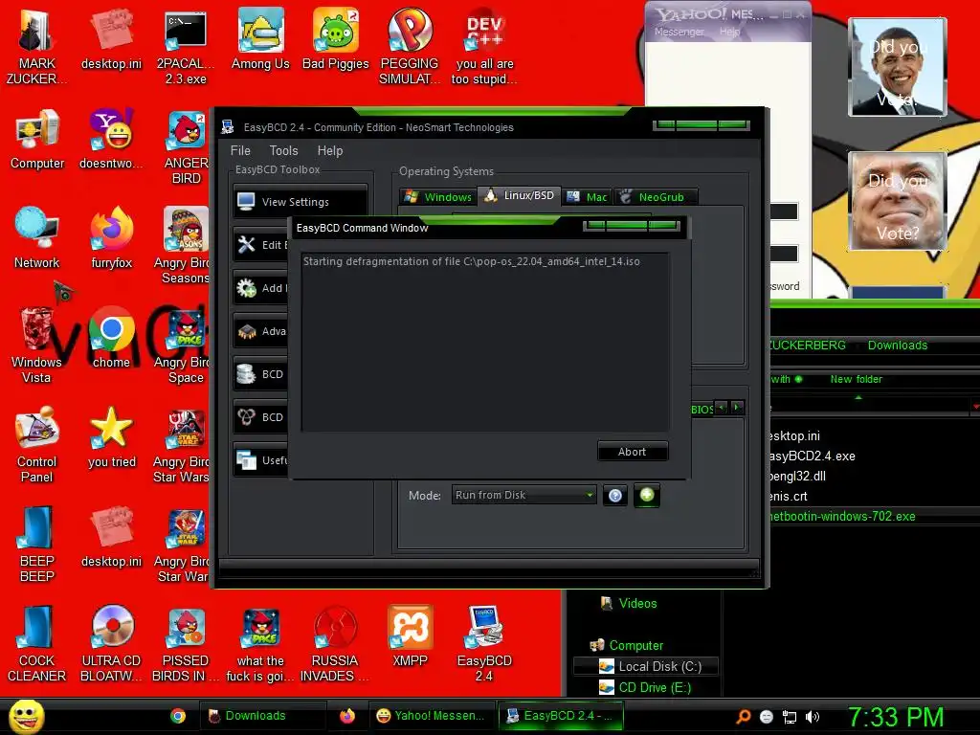Open the Yahoo doesntwo... desktop shortcut
Screen dimensions: 980x735
[111, 140]
